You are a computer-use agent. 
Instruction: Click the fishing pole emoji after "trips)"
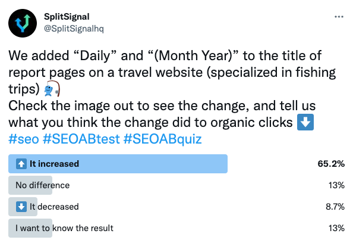(52, 89)
